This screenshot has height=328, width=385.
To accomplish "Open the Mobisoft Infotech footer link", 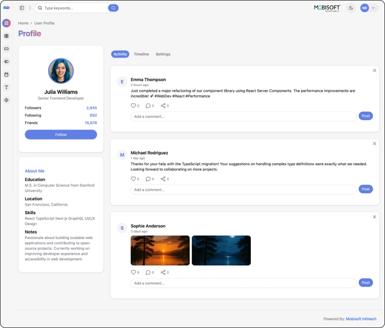I will click(361, 319).
